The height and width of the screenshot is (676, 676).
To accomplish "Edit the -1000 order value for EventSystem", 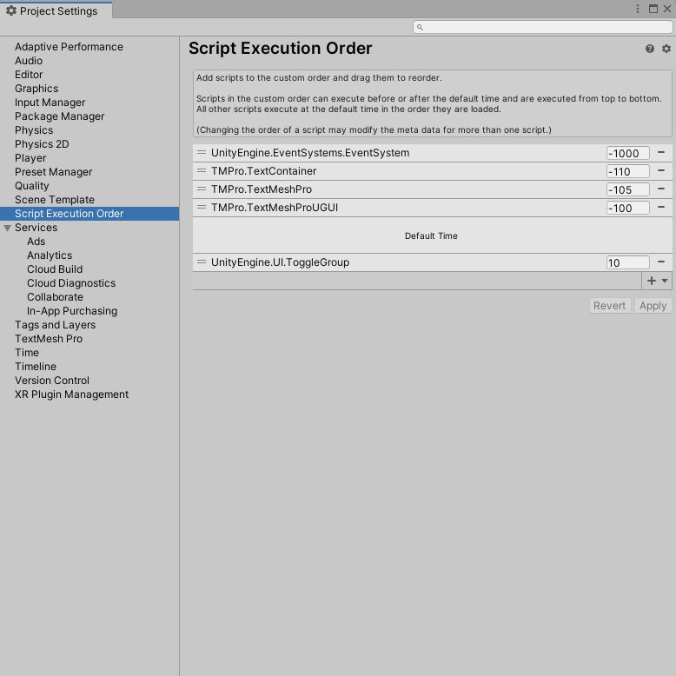I will 627,153.
